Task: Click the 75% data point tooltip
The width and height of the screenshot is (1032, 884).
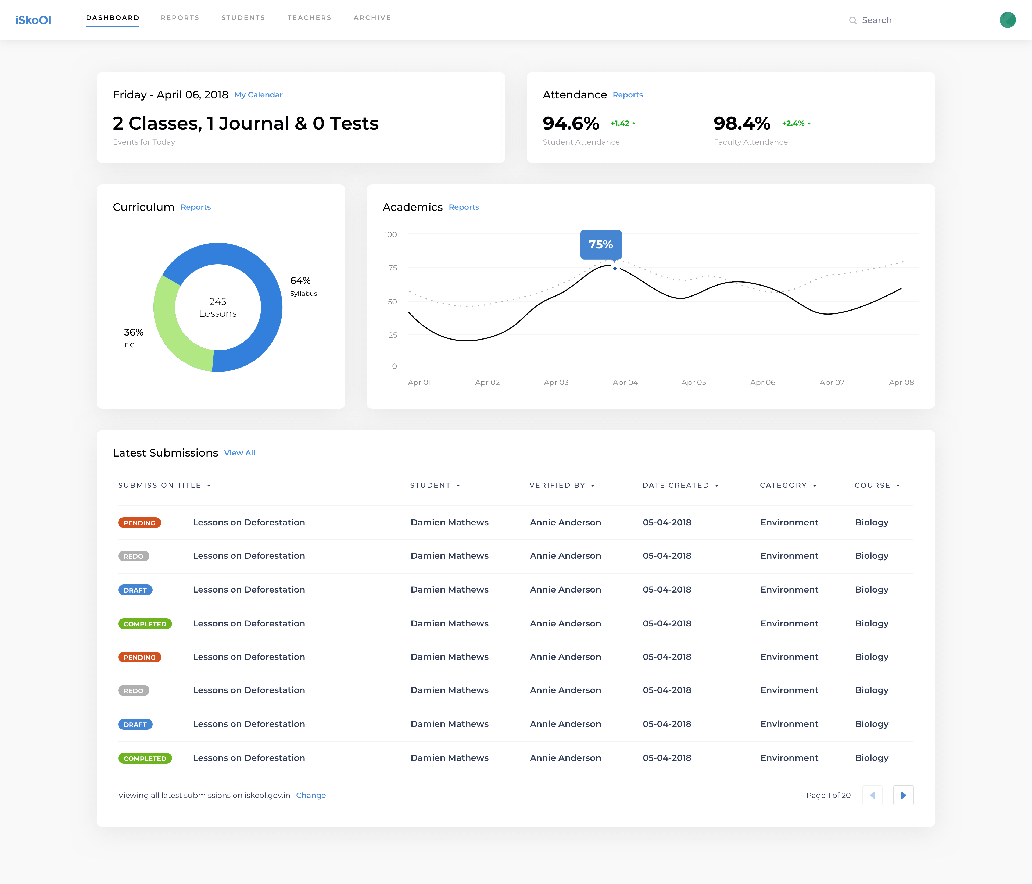Action: (x=601, y=245)
